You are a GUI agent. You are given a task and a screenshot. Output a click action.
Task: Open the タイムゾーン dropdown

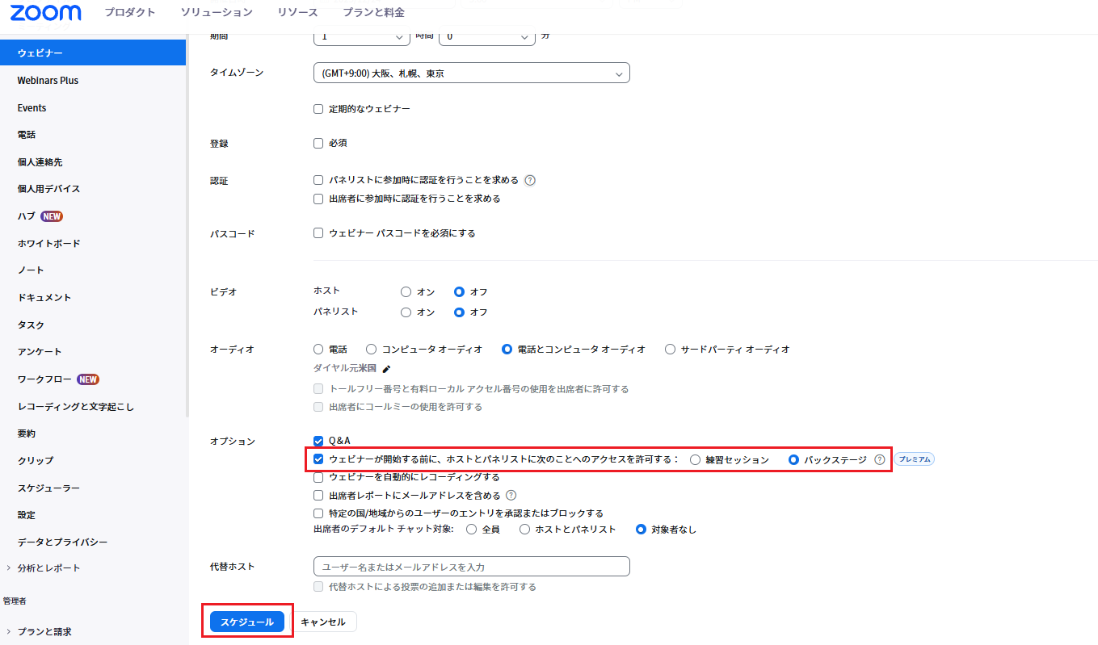471,73
